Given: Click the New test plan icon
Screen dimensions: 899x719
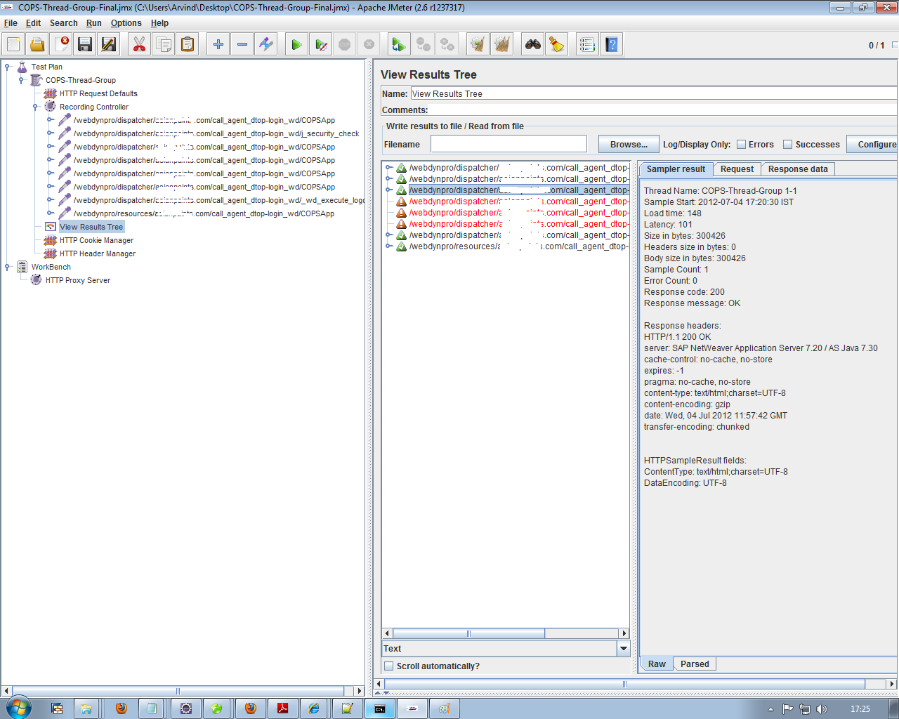Looking at the screenshot, I should [13, 44].
